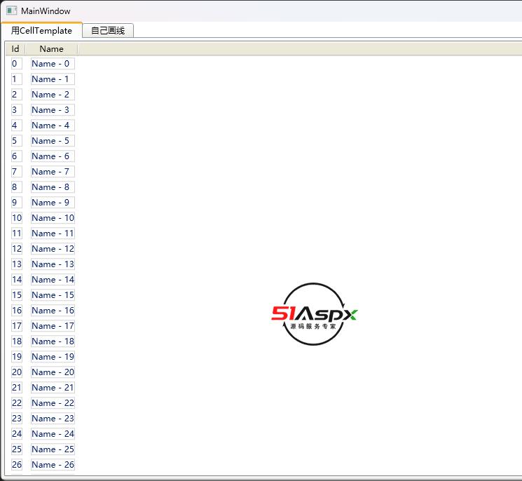Switch to the 用CellTemplate tab
This screenshot has width=522, height=481.
click(41, 31)
